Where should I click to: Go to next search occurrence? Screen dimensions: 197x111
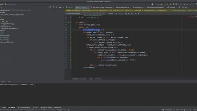click(119, 14)
